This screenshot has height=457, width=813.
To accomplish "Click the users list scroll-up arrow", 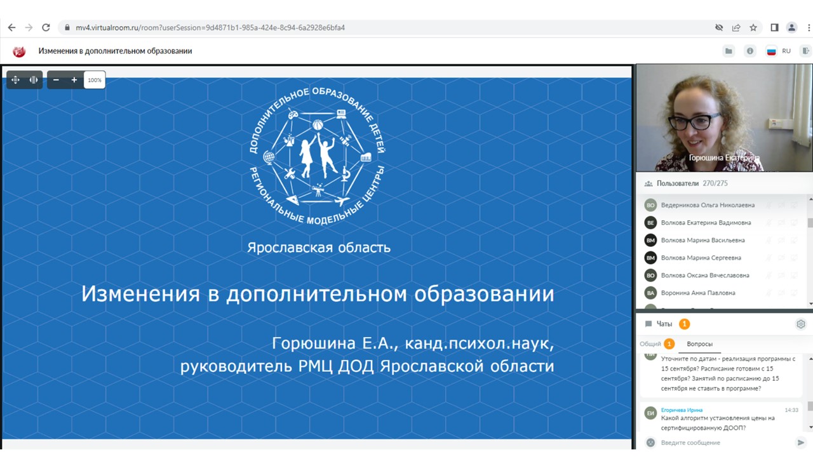I will pyautogui.click(x=810, y=199).
